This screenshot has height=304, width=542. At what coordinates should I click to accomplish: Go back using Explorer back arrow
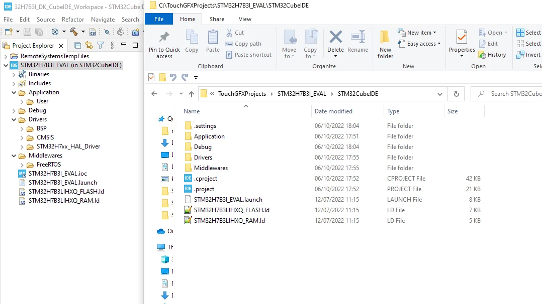point(154,94)
